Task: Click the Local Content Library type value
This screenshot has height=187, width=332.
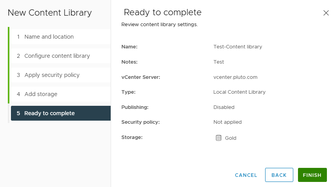Action: (239, 92)
